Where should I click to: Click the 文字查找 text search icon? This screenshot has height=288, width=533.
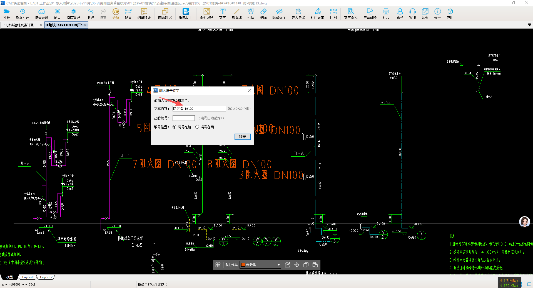pos(351,14)
